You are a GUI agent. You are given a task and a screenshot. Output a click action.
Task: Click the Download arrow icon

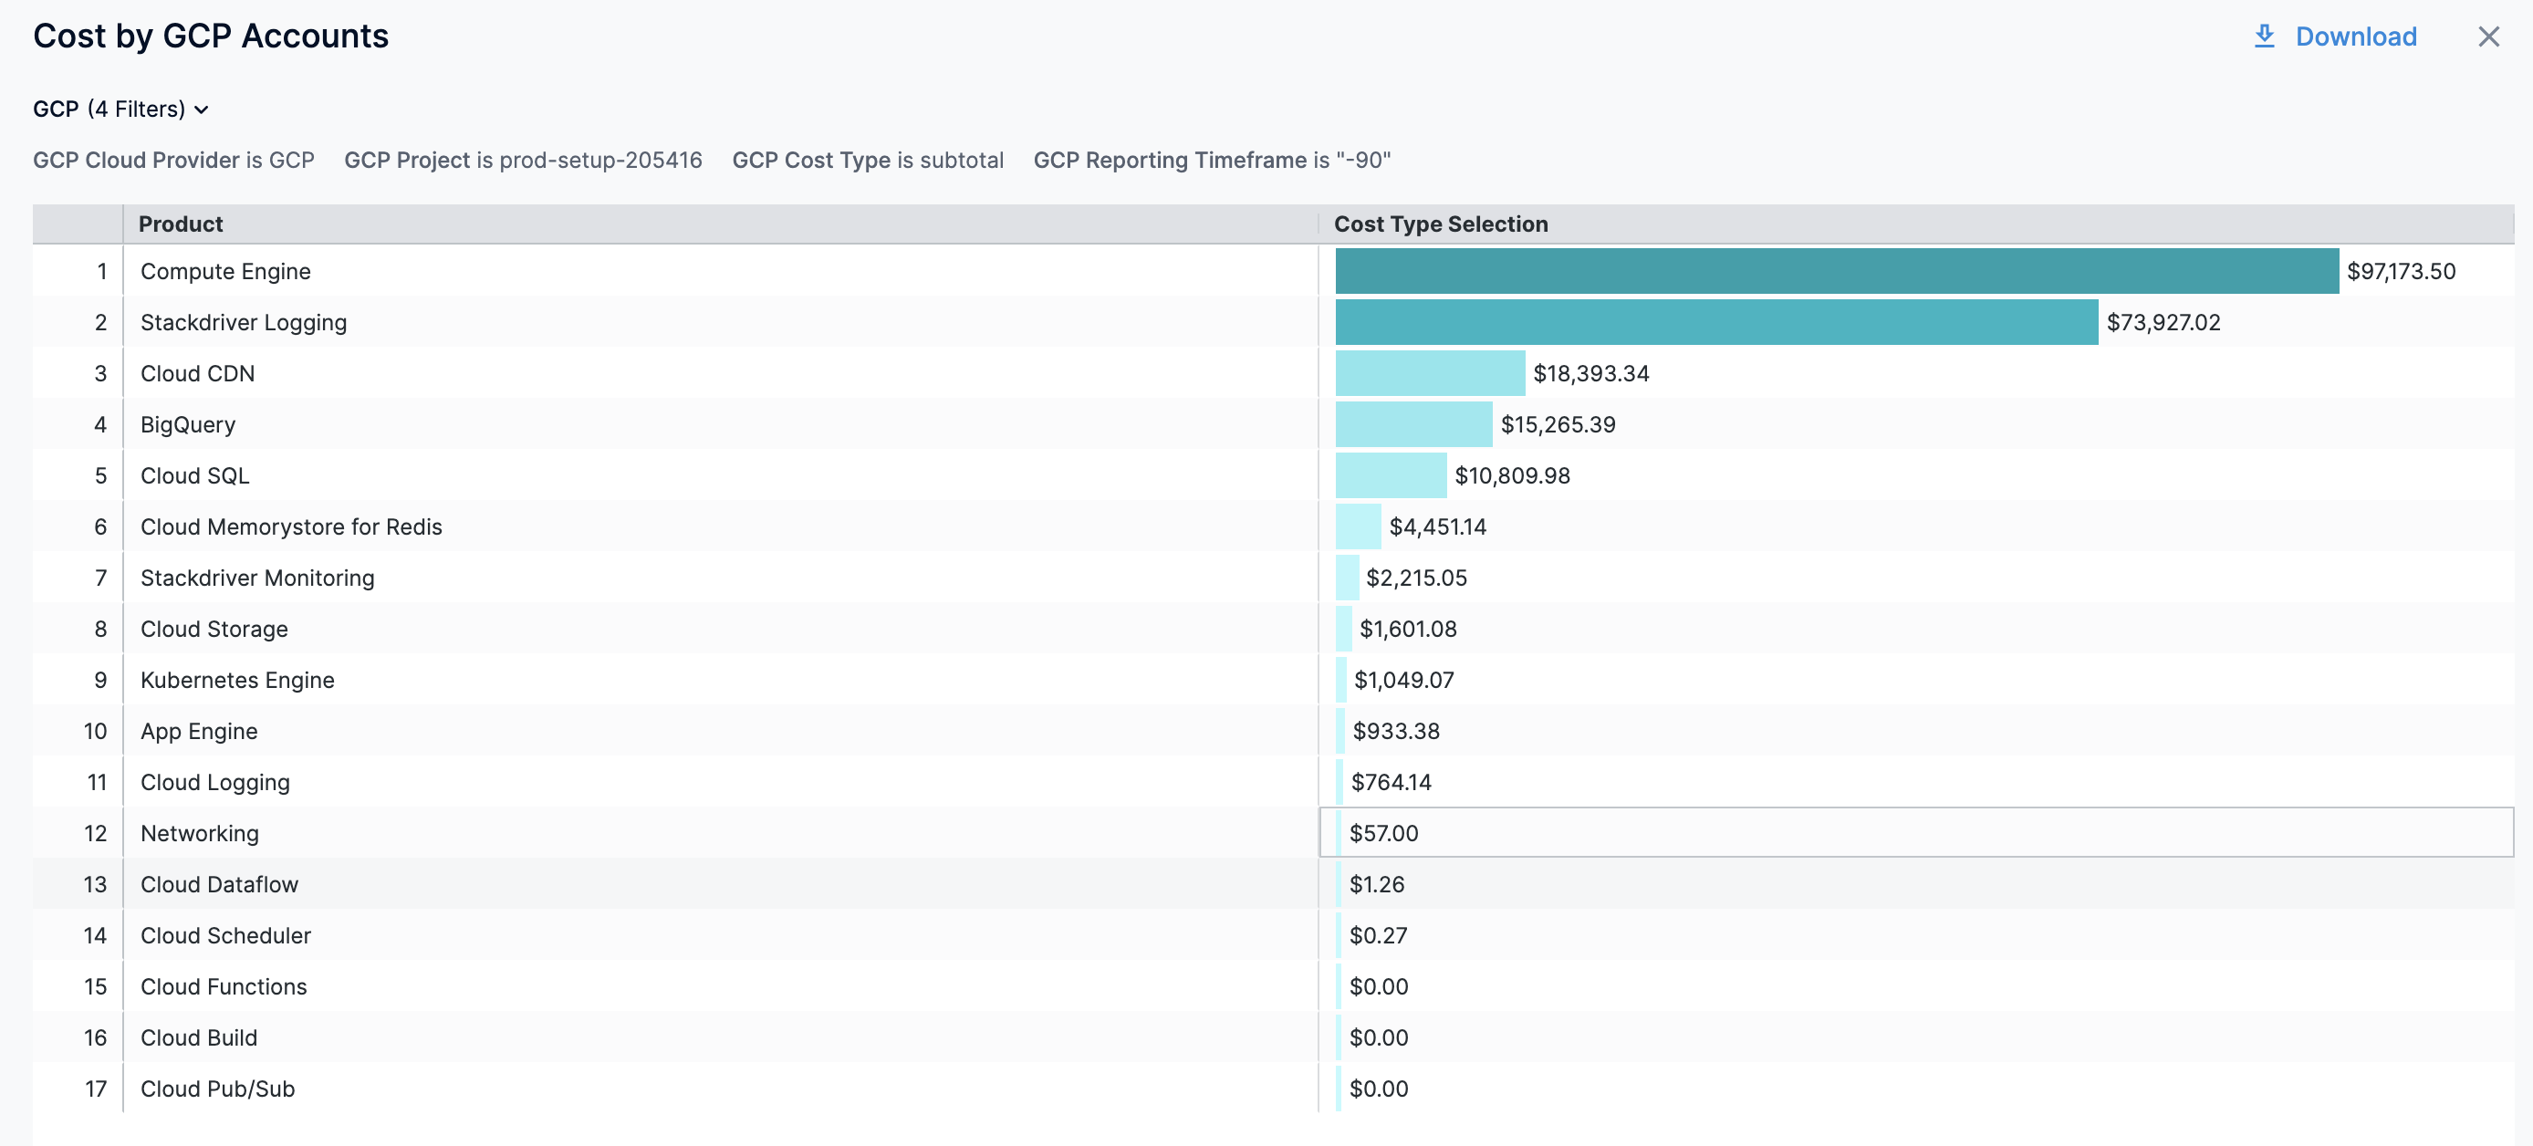coord(2265,36)
